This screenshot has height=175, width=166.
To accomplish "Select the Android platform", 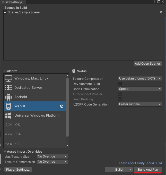I will [x=34, y=97].
